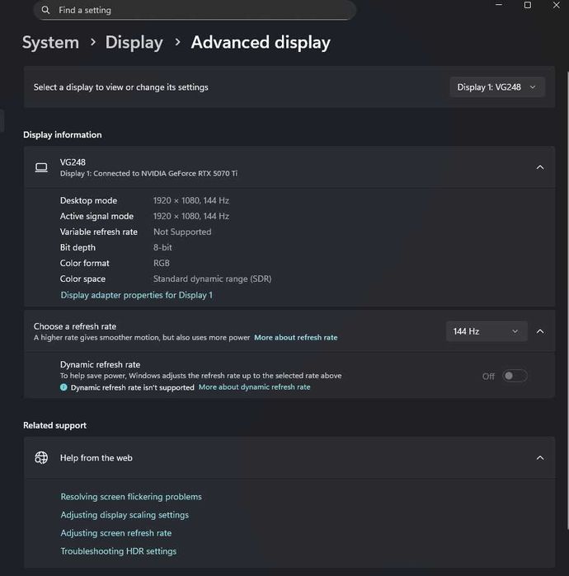Click the Not Supported variable refresh rate value
This screenshot has width=569, height=576.
[182, 232]
